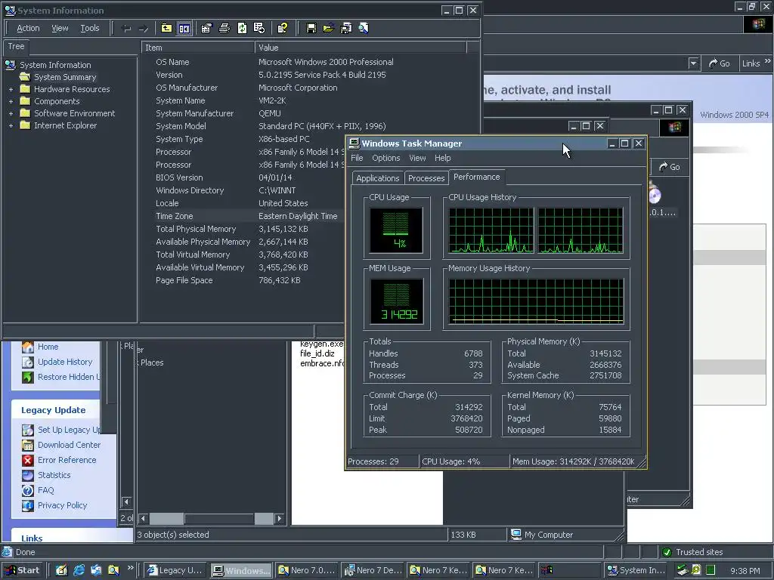This screenshot has width=774, height=580.
Task: Click the Save floppy disk toolbar icon
Action: [311, 29]
